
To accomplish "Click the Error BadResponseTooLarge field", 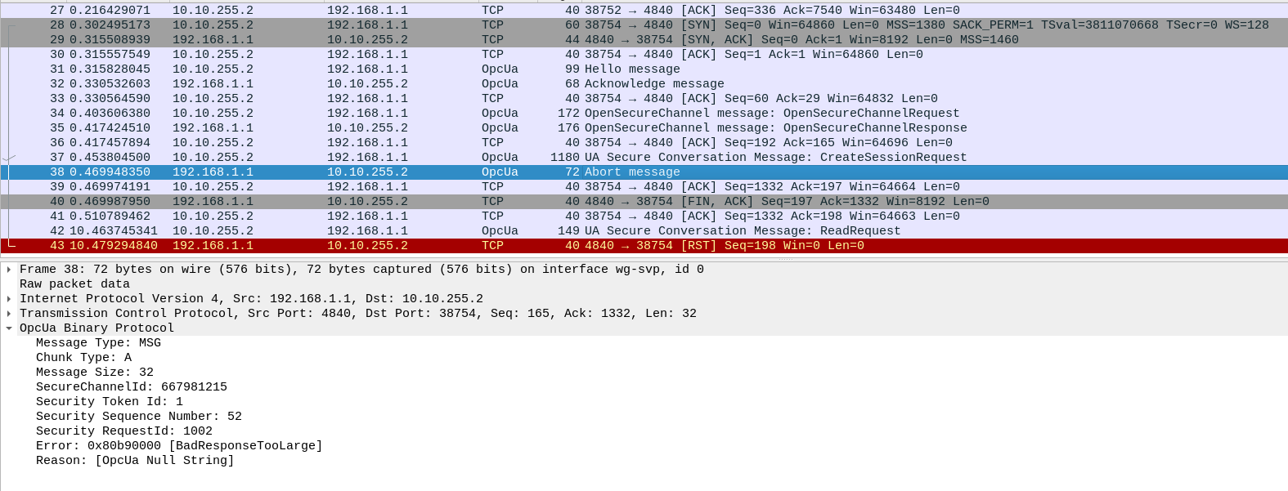I will 179,446.
